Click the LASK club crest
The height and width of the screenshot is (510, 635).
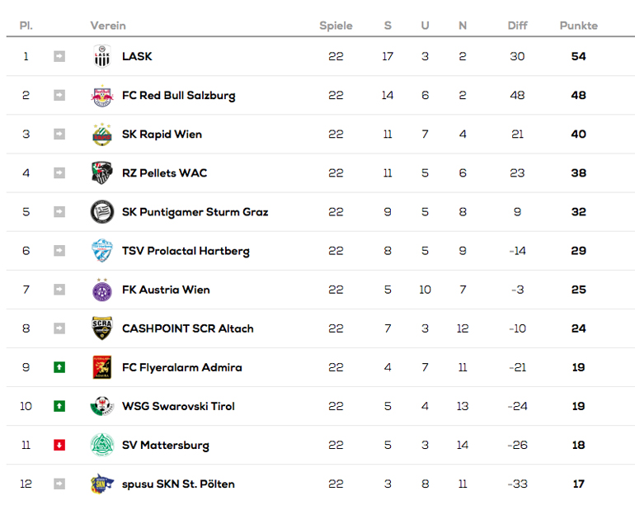tap(101, 57)
